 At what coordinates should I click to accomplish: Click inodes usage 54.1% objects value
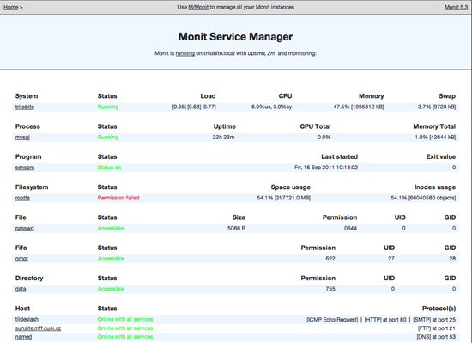point(423,198)
